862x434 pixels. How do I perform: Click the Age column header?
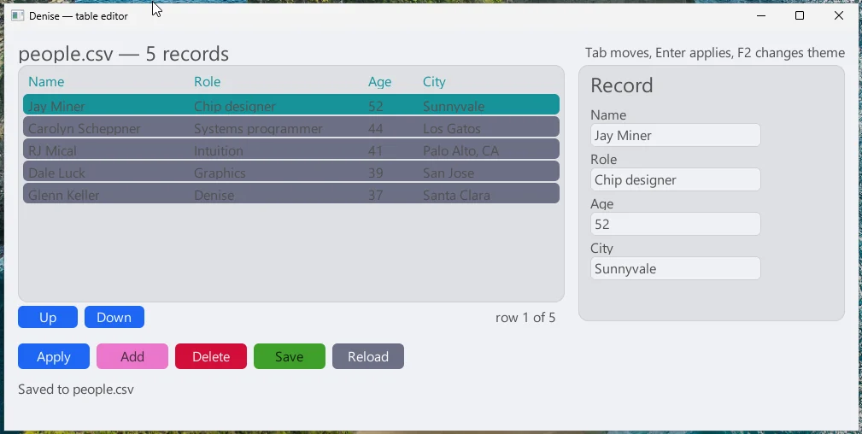[380, 82]
